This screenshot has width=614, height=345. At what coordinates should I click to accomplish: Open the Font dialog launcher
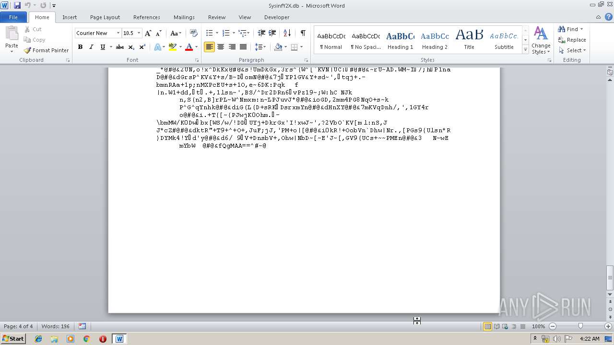coord(197,60)
